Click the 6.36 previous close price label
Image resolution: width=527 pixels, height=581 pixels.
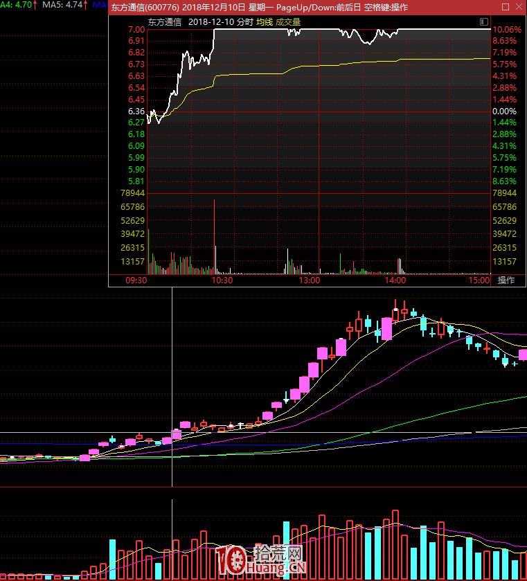[x=136, y=111]
